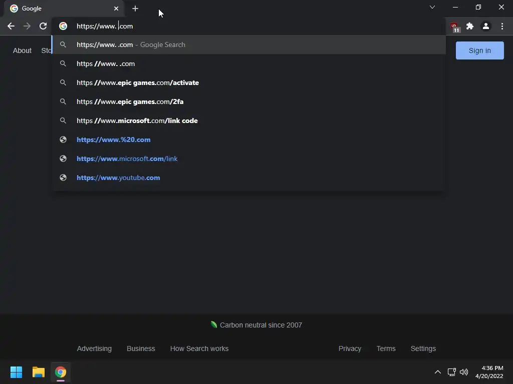513x384 pixels.
Task: Open the Privacy footer link
Action: 350,348
